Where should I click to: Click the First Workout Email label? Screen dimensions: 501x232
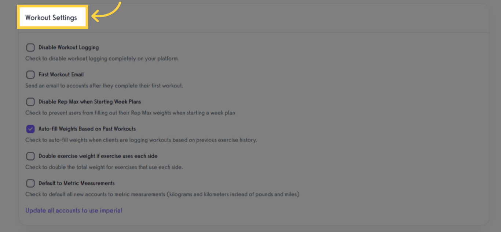click(61, 74)
